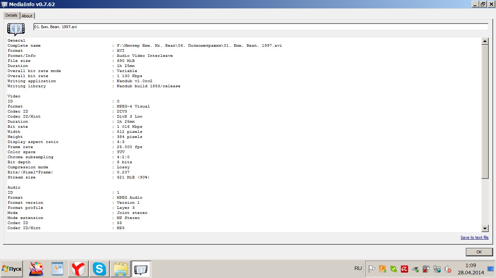Click the Compression mode value Lossy
Image resolution: width=496 pixels, height=278 pixels.
point(123,167)
